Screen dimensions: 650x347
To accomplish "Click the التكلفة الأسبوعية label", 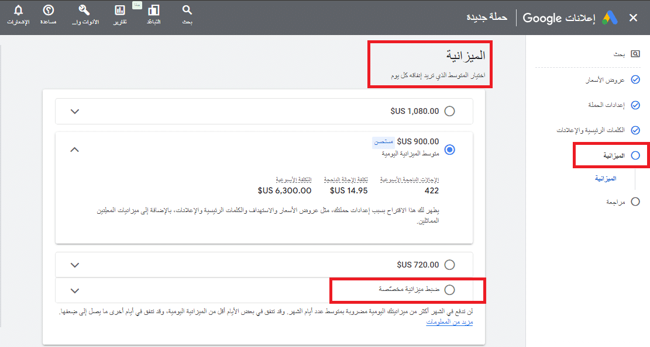I will [x=294, y=180].
